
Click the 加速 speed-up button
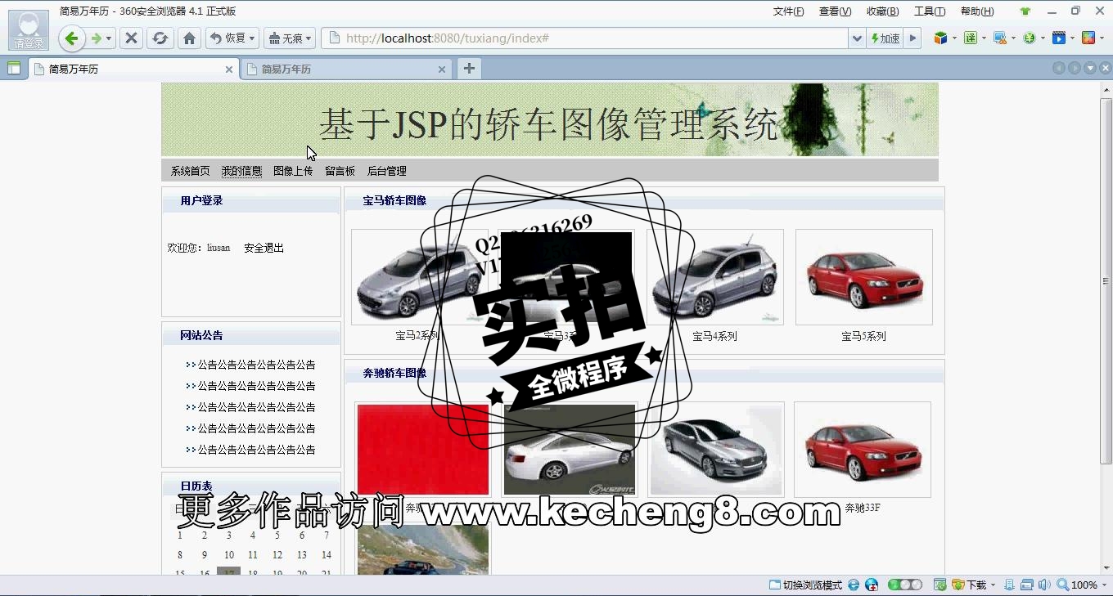point(885,38)
